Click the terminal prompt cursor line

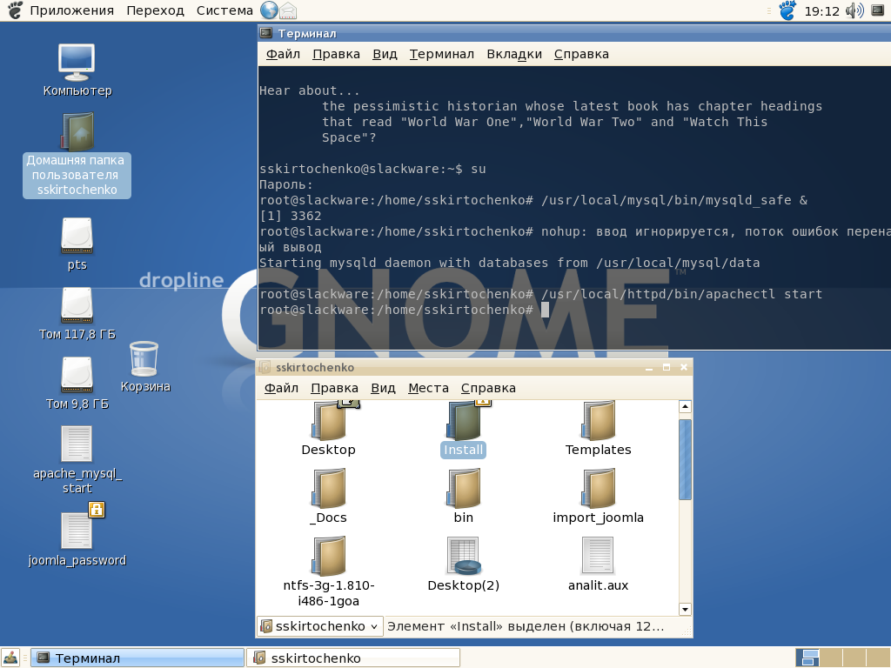click(404, 310)
